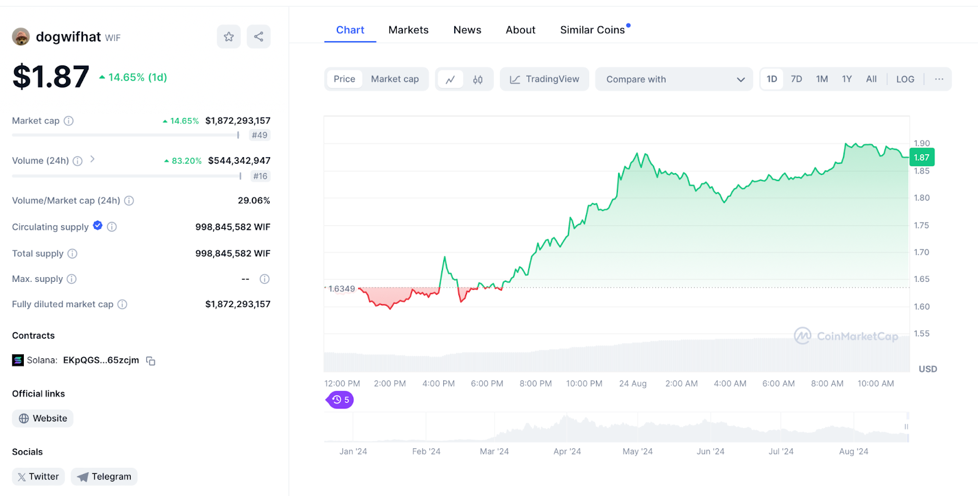The width and height of the screenshot is (978, 496).
Task: Open the Twitter social link
Action: point(39,476)
